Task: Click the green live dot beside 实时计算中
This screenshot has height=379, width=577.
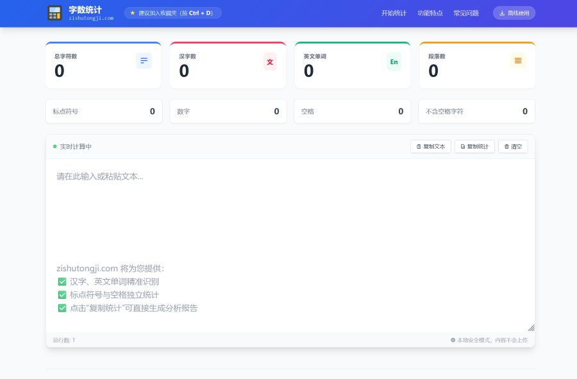Action: (54, 146)
